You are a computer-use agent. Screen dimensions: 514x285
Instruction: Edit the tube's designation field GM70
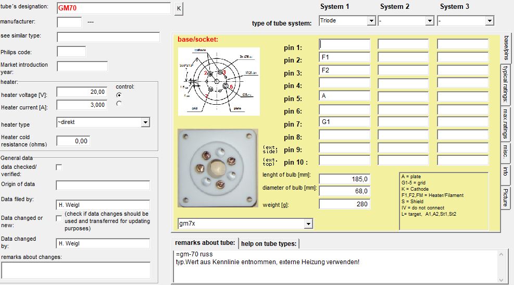tap(114, 8)
